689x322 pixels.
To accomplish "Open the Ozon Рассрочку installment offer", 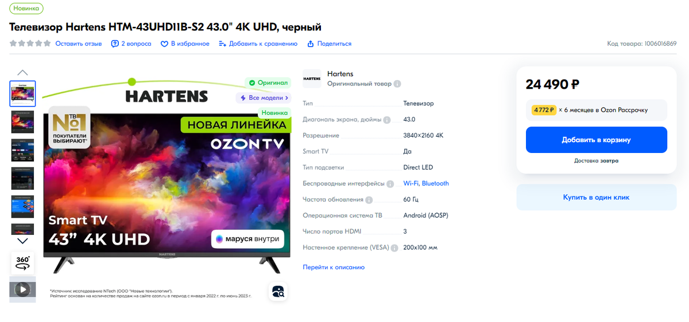I will tap(597, 110).
